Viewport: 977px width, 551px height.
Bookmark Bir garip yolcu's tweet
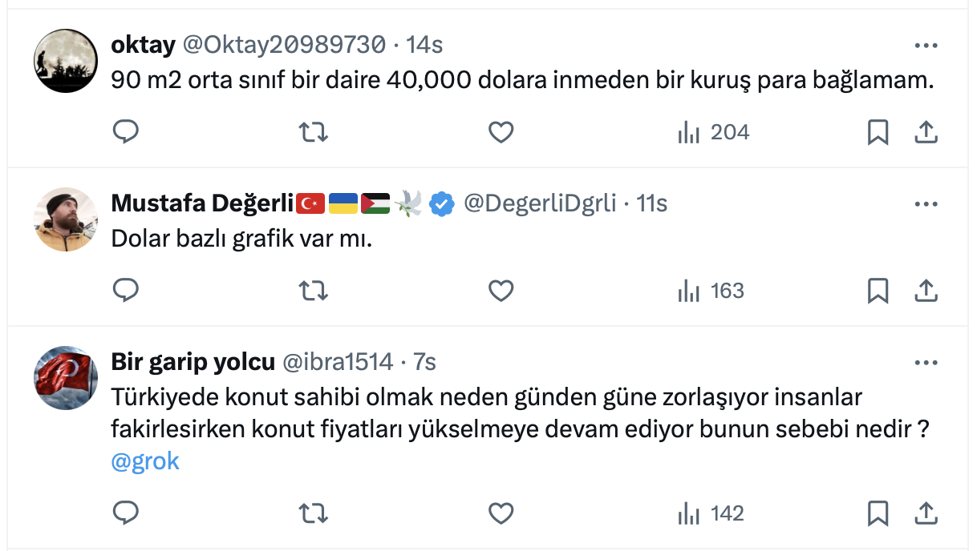point(878,513)
